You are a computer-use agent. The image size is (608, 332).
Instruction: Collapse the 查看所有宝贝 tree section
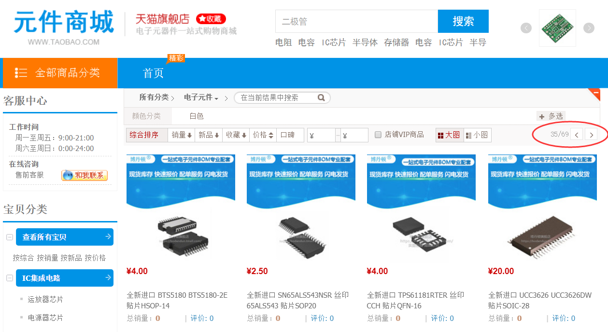9,237
